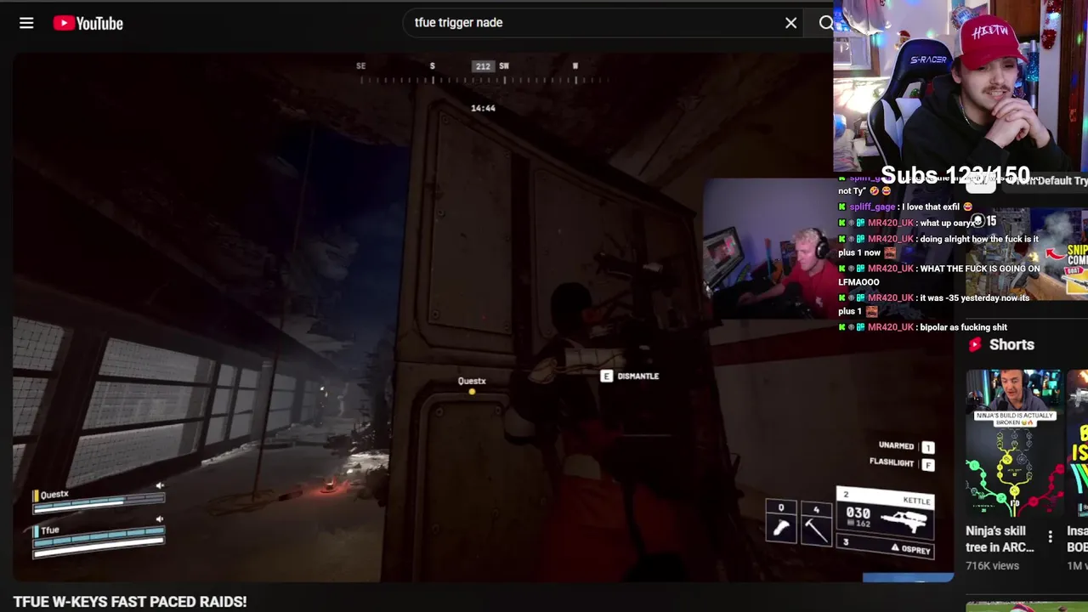
Task: Click chat message 'what up oaryx'
Action: tap(948, 223)
